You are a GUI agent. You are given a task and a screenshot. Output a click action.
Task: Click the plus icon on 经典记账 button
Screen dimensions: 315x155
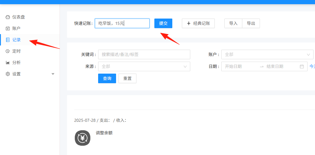(x=189, y=23)
